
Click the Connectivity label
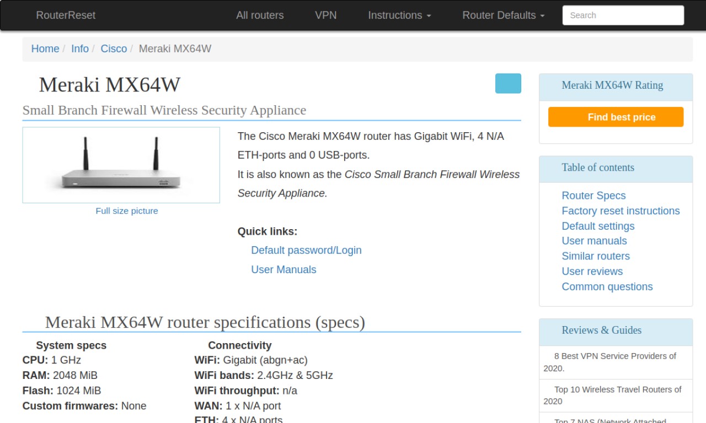[239, 345]
